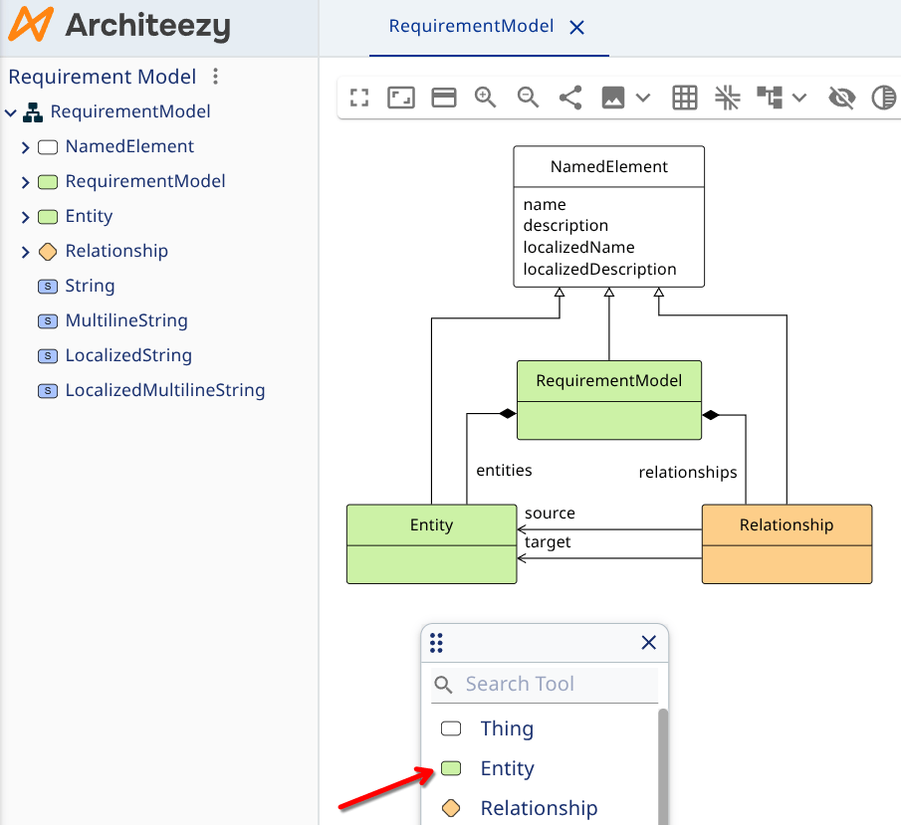Toggle the half-filled circle contrast icon
The image size is (901, 825).
(x=883, y=98)
